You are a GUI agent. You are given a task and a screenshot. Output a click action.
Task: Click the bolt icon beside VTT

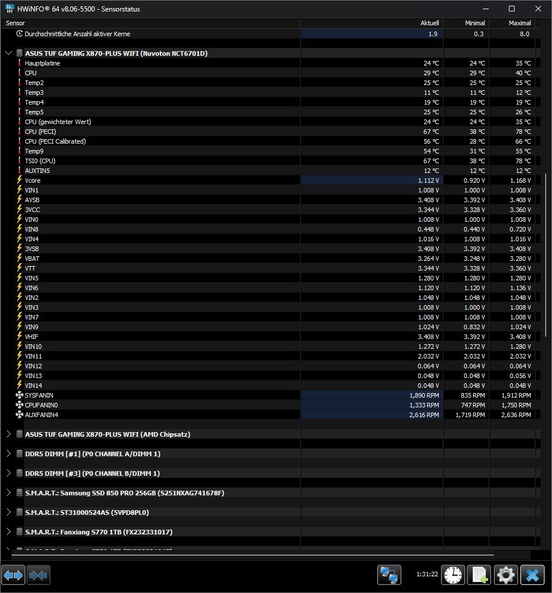(x=20, y=268)
